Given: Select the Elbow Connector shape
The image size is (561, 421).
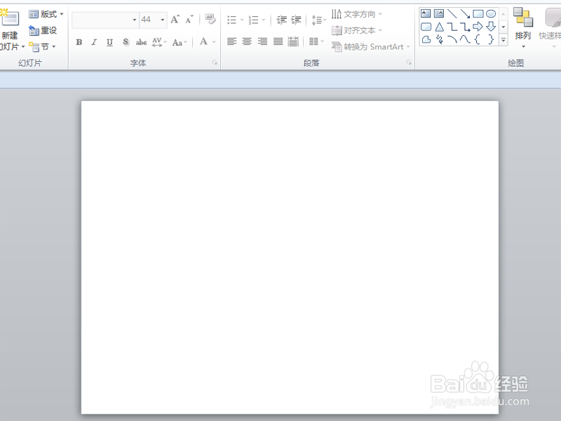Looking at the screenshot, I should click(x=452, y=27).
